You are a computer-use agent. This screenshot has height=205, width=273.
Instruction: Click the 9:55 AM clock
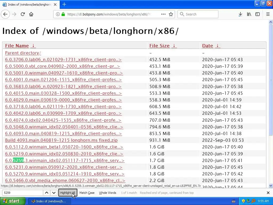(x=263, y=201)
